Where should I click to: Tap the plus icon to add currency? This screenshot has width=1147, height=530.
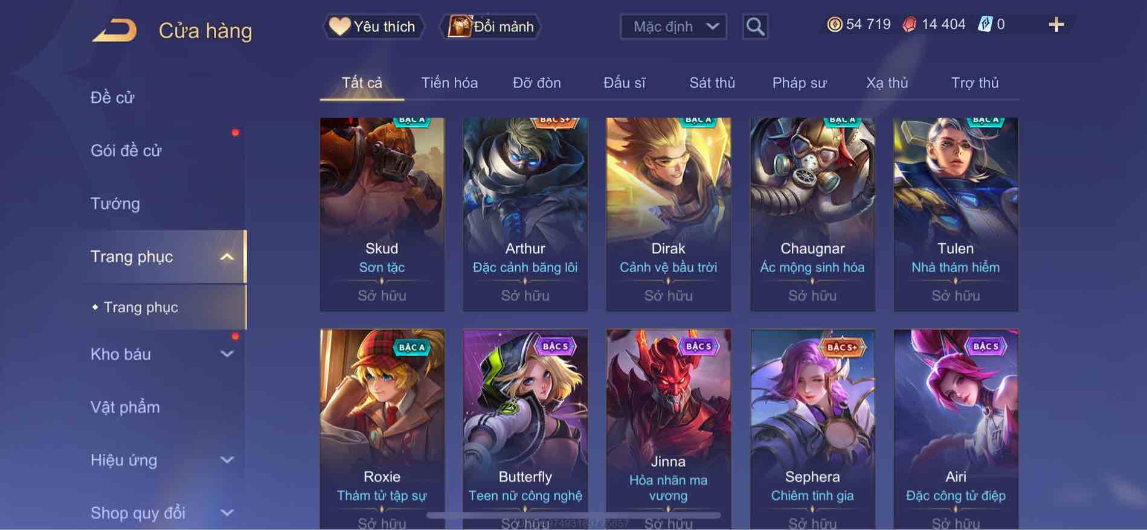pos(1056,25)
